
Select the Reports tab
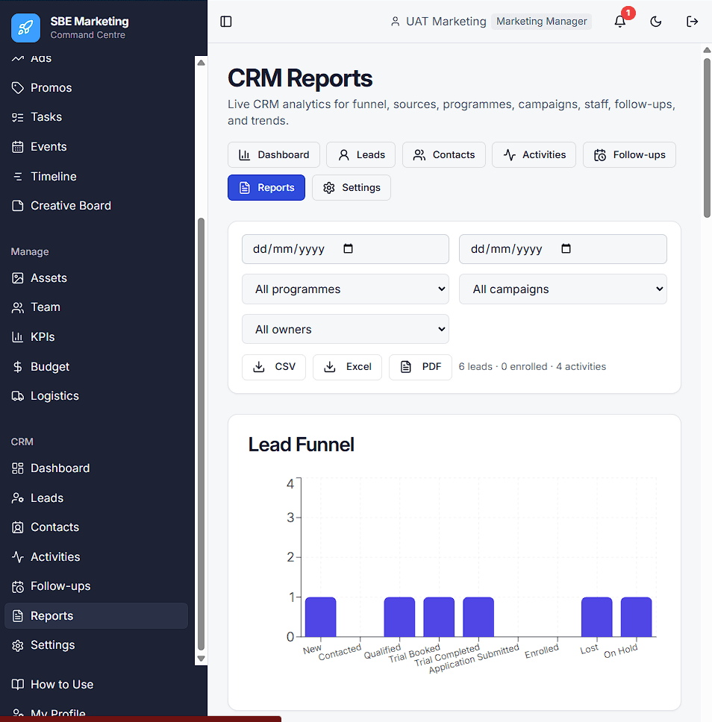266,187
